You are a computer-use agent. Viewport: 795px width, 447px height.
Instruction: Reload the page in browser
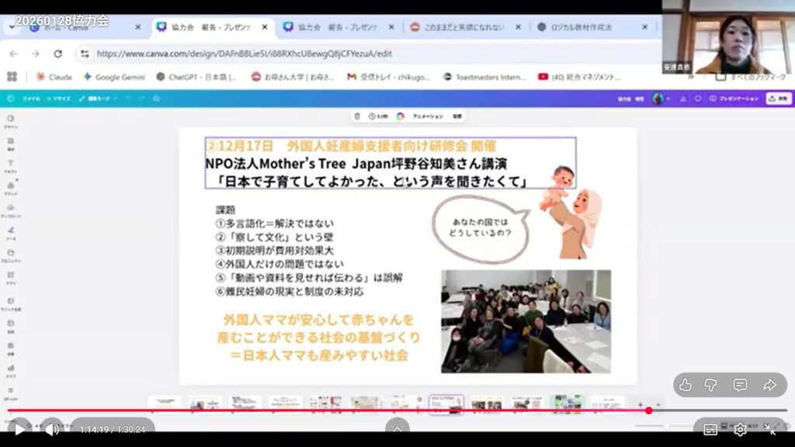coord(58,54)
